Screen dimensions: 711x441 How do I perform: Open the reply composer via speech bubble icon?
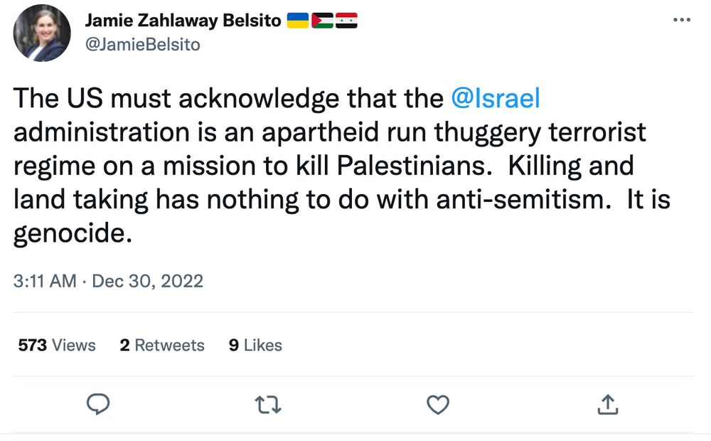click(98, 403)
